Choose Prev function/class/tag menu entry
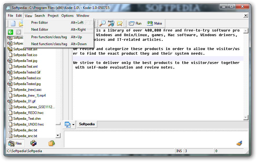This screenshot has width=257, height=162. tap(59, 37)
